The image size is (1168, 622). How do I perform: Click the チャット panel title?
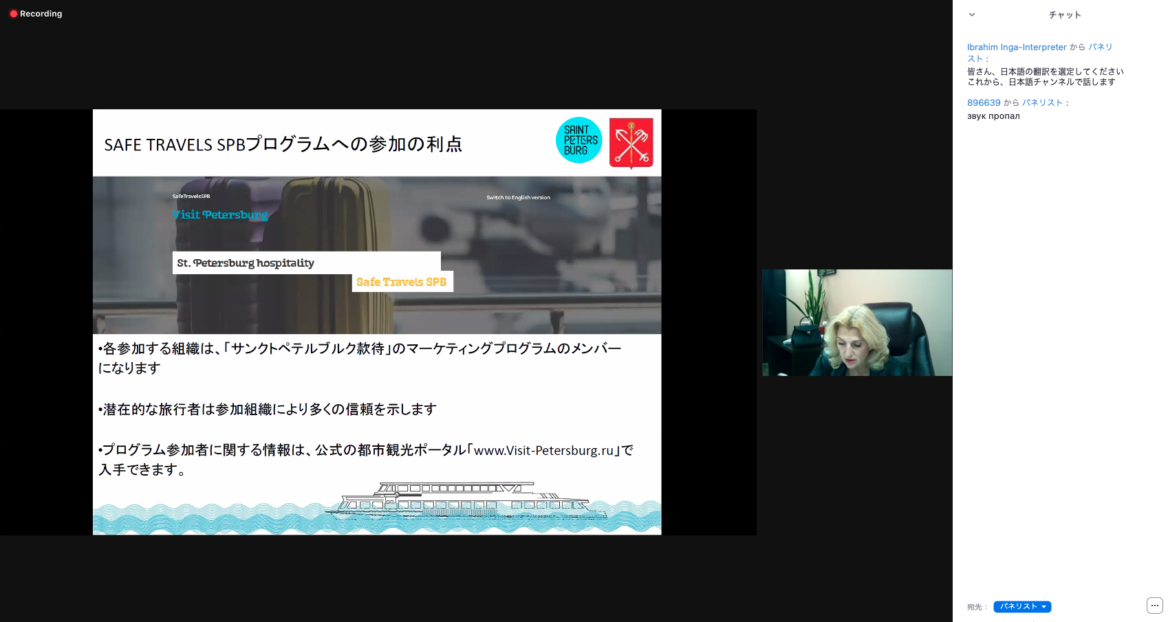[x=1064, y=15]
